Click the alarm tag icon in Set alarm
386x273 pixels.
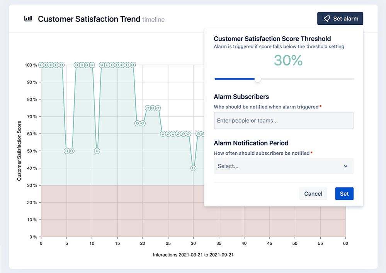[x=326, y=19]
